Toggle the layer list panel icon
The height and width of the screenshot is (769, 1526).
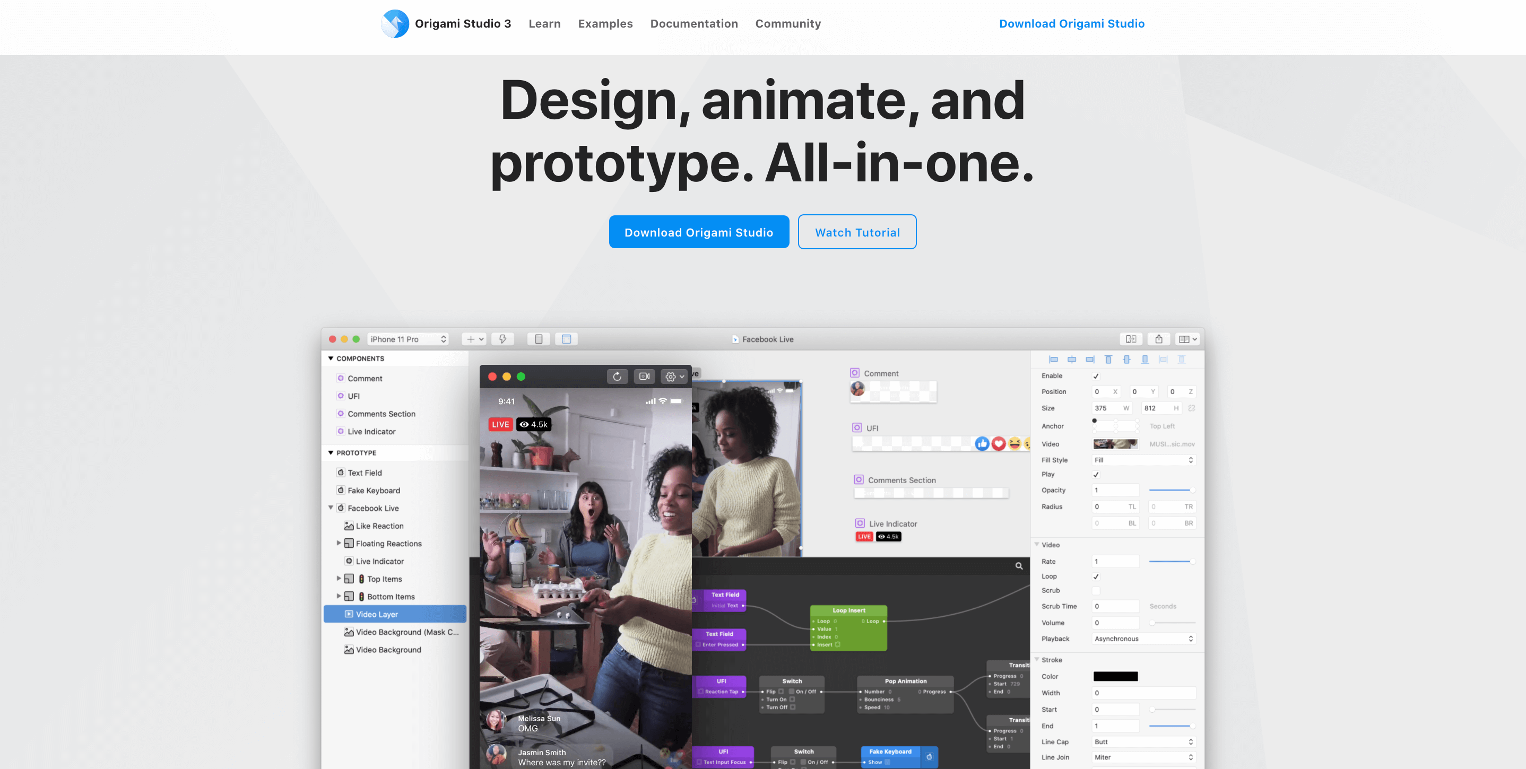[539, 339]
